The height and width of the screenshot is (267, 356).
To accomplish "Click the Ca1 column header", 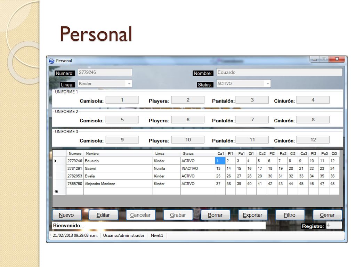I will (220, 153).
